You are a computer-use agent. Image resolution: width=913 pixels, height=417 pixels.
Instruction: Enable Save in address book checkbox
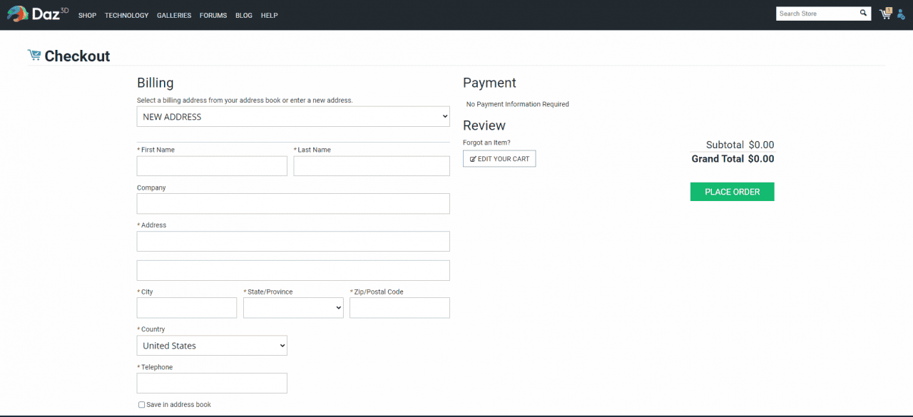click(x=141, y=405)
